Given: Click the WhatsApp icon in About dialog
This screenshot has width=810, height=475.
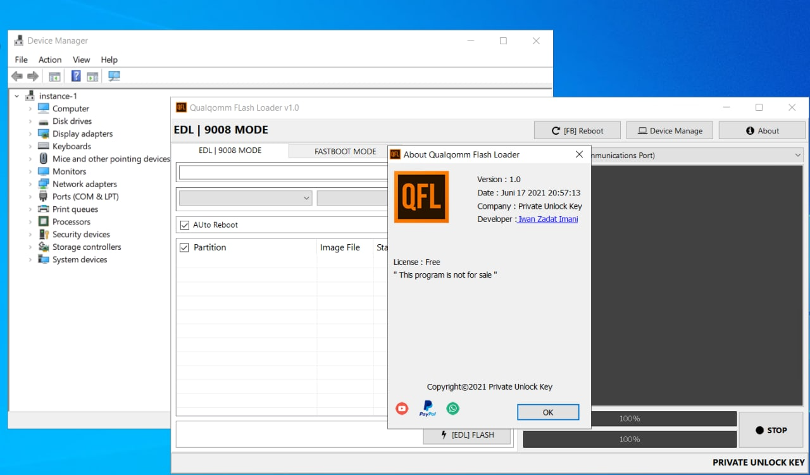Looking at the screenshot, I should pos(452,409).
